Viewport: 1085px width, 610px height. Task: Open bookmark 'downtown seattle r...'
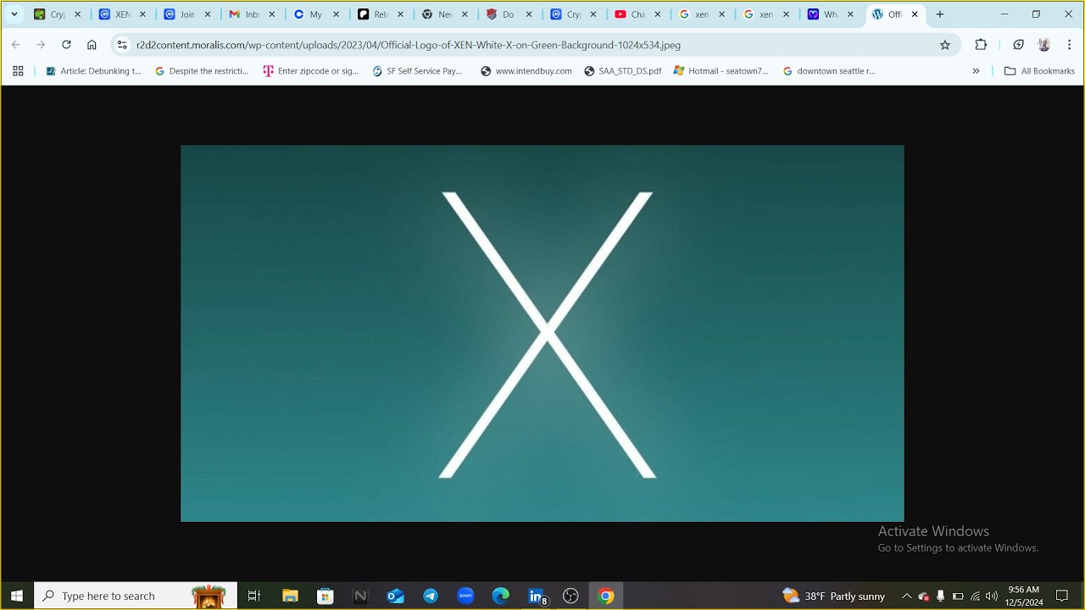point(828,71)
